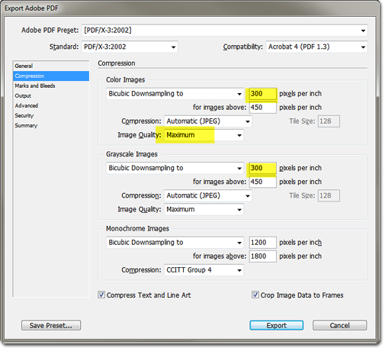Viewport: 385px width, 361px height.
Task: Show the Summary section
Action: 51,125
